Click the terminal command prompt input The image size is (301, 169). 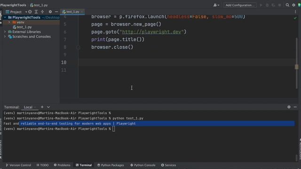pos(114,129)
